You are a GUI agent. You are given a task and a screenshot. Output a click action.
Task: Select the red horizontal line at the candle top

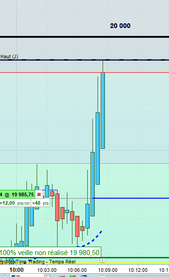click(x=84, y=73)
